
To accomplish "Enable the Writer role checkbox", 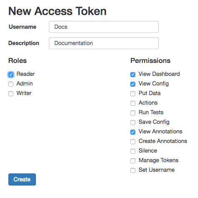I will (x=11, y=94).
